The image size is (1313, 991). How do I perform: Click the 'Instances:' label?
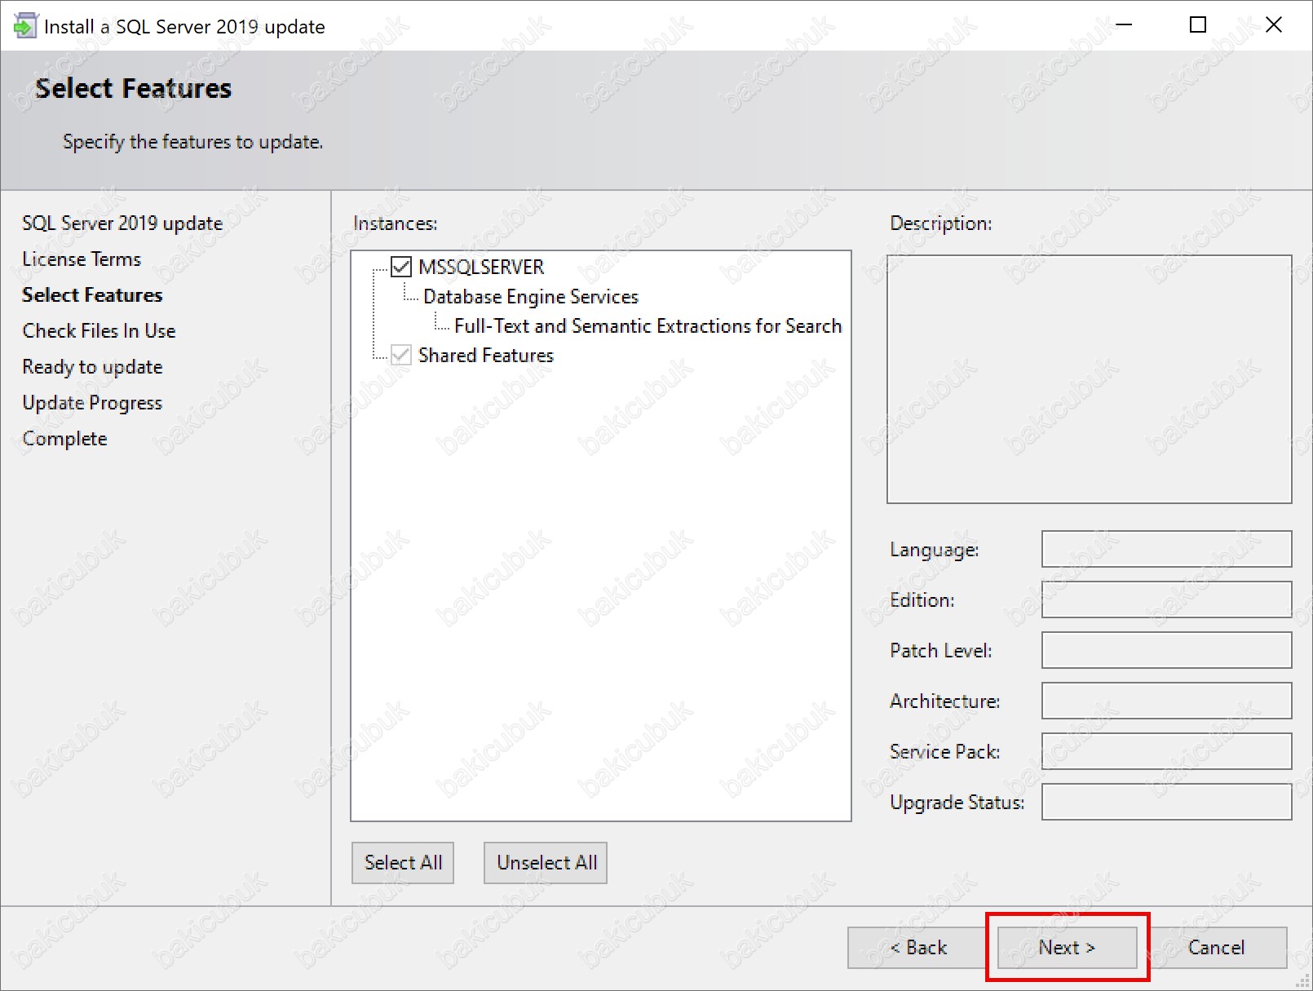(x=396, y=223)
